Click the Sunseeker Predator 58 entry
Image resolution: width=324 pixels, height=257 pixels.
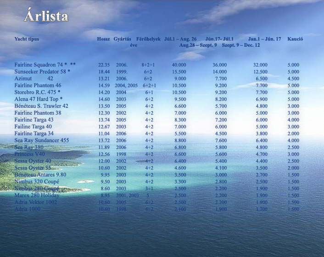pyautogui.click(x=42, y=72)
